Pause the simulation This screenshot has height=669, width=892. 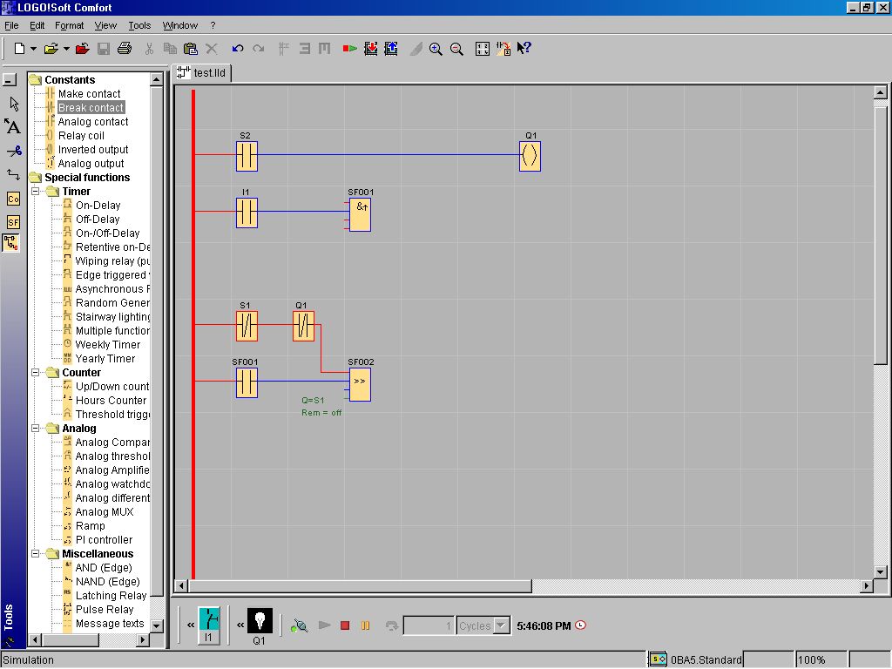(x=365, y=625)
